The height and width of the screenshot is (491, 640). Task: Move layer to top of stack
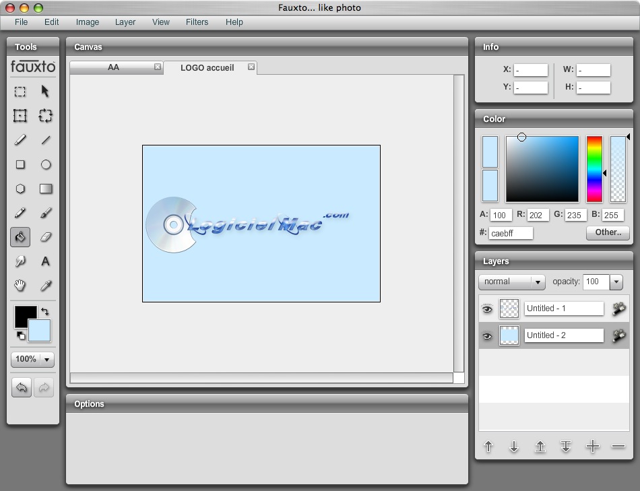pos(540,447)
